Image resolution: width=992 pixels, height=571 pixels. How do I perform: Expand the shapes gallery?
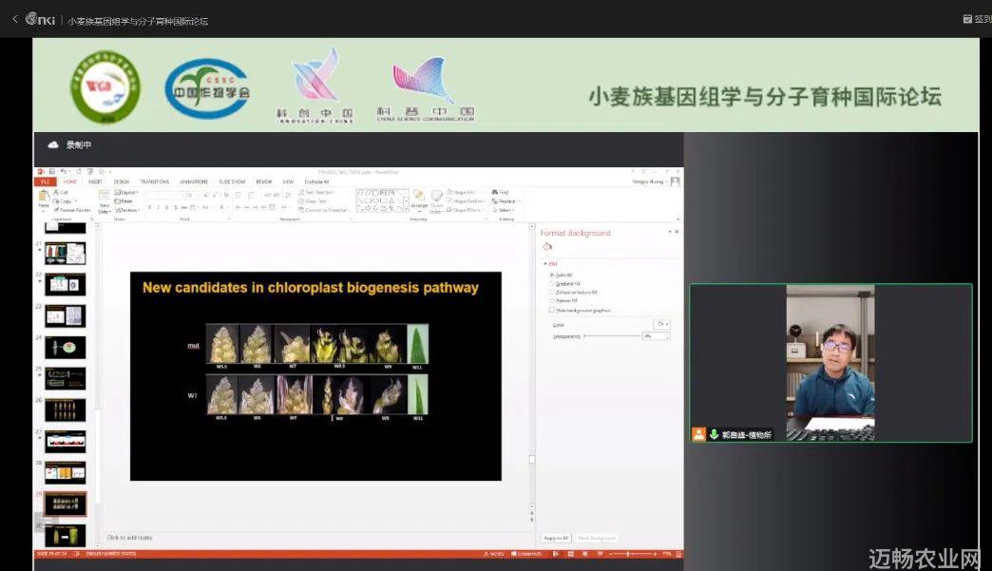[x=406, y=208]
